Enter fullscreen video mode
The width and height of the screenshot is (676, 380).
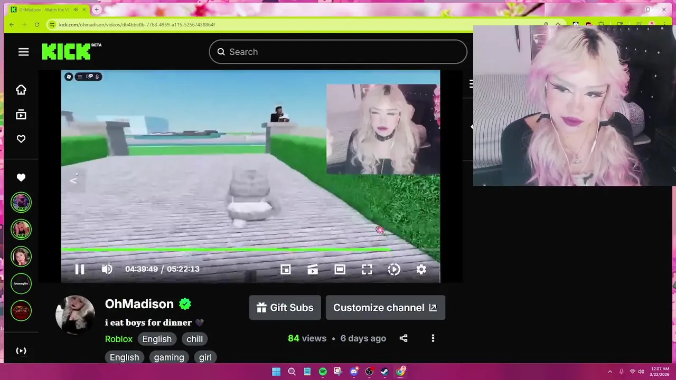coord(367,270)
